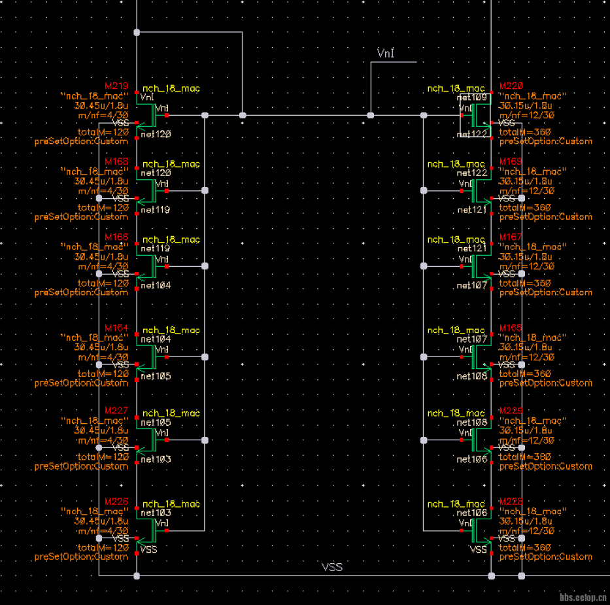The height and width of the screenshot is (605, 610).
Task: Click the M166 transistor symbol
Action: [x=149, y=267]
